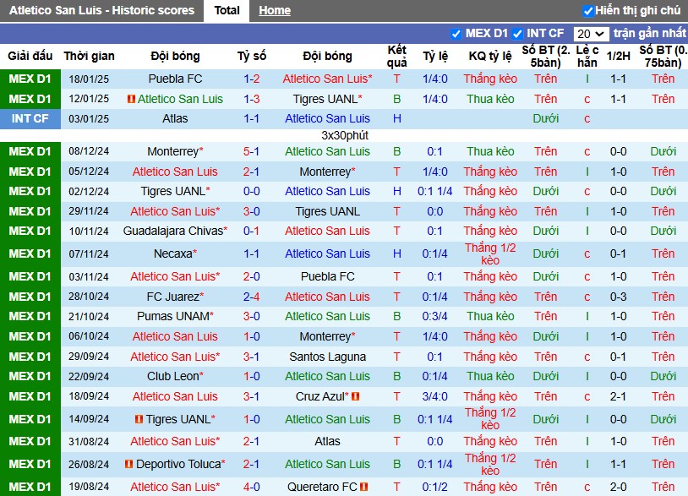The width and height of the screenshot is (688, 496).
Task: Click Club Leon team name
Action: click(x=175, y=376)
